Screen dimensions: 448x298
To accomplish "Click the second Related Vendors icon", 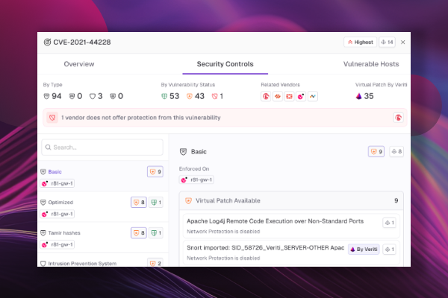I will coord(278,96).
